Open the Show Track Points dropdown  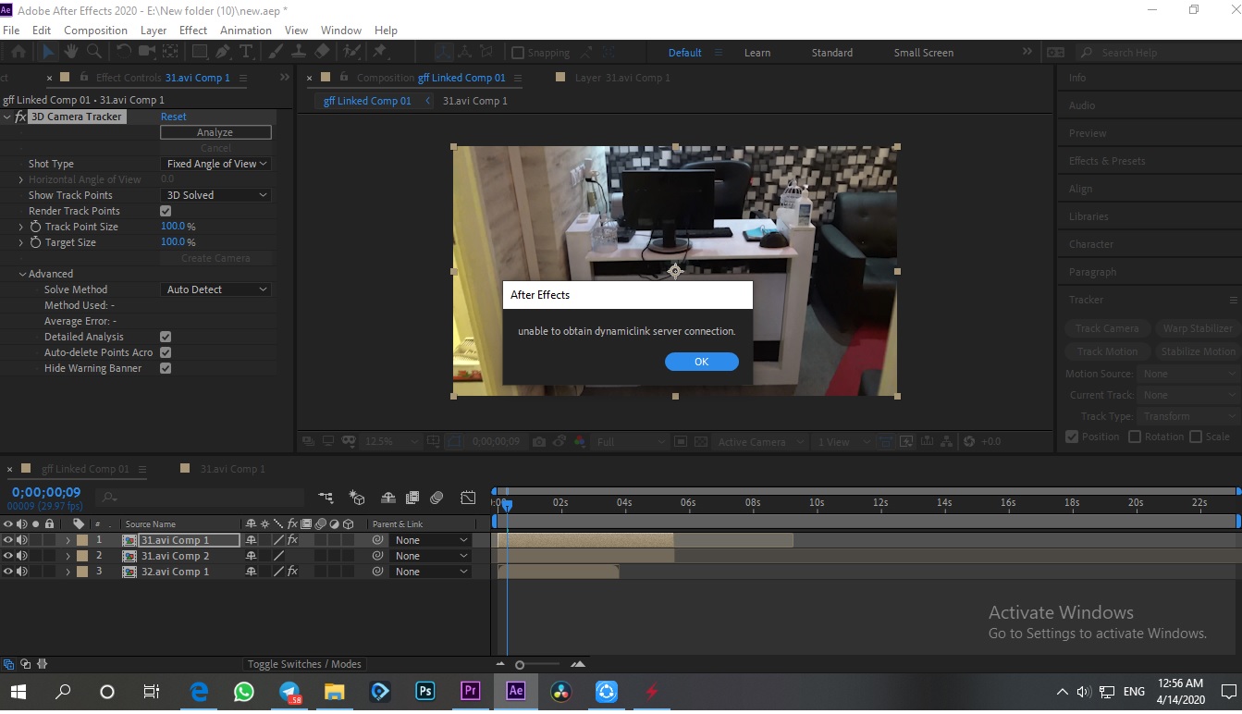tap(216, 195)
